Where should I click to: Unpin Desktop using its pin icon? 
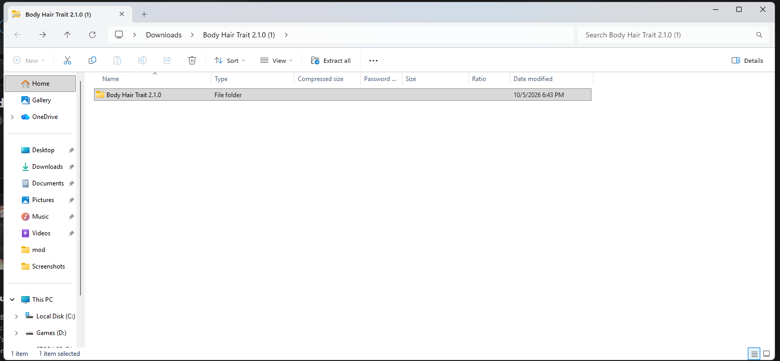pyautogui.click(x=72, y=150)
